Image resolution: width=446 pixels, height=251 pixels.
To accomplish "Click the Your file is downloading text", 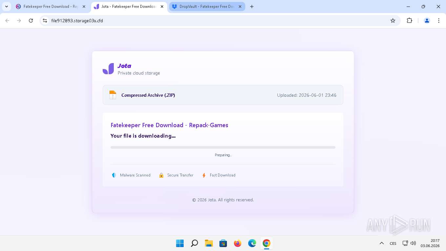I will (143, 136).
